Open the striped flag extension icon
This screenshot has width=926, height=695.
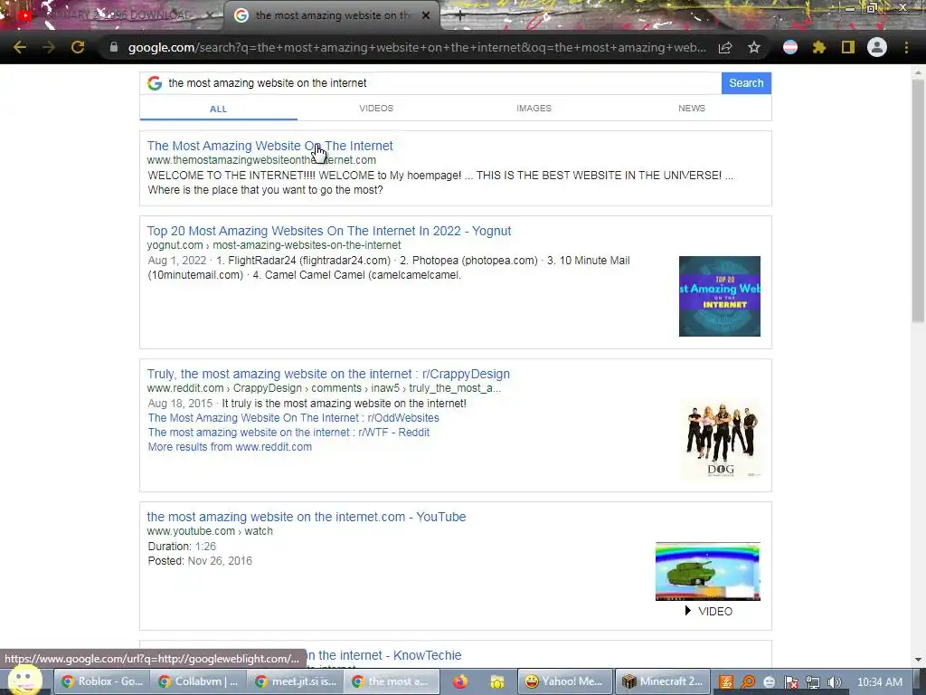(x=790, y=47)
